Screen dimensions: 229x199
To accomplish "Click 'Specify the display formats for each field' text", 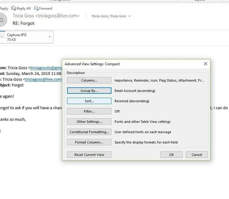I will (146, 142).
